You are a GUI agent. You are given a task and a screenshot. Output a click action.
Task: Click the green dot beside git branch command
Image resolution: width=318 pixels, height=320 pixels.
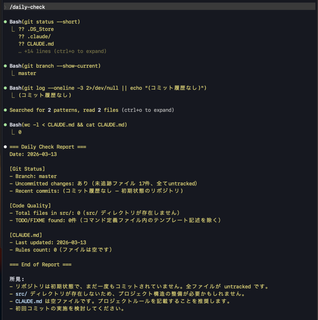(x=5, y=66)
